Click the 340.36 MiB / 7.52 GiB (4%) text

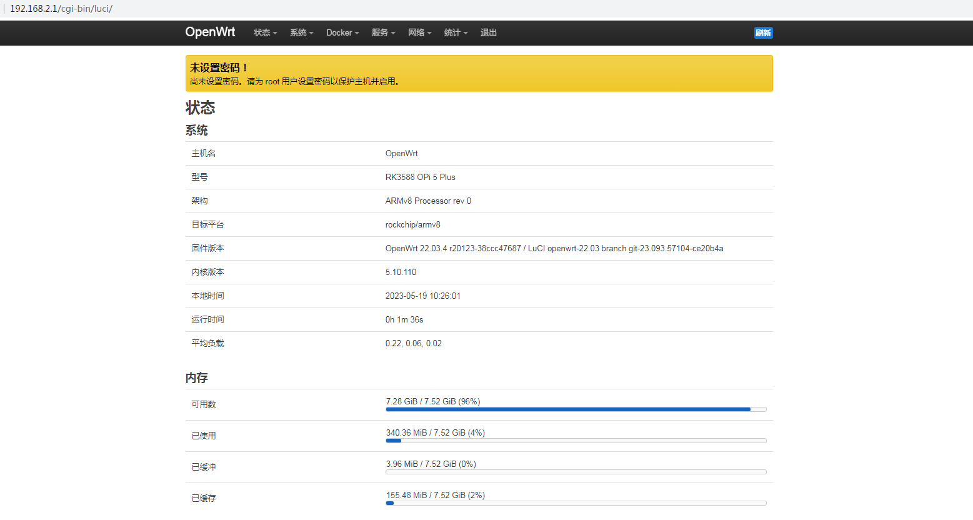(x=436, y=432)
